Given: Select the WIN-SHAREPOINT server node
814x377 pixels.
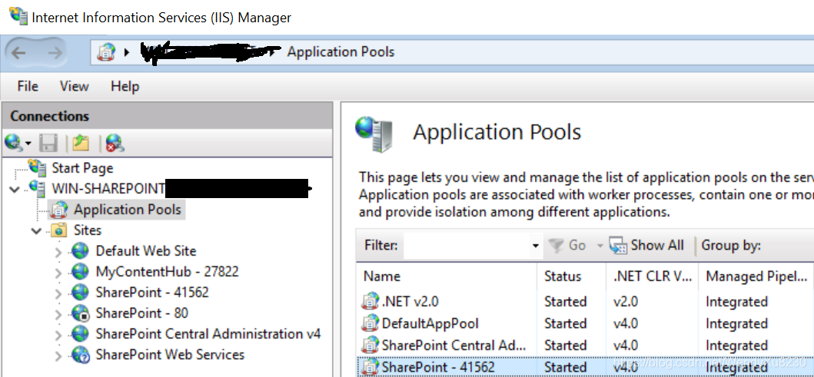Looking at the screenshot, I should coord(108,189).
